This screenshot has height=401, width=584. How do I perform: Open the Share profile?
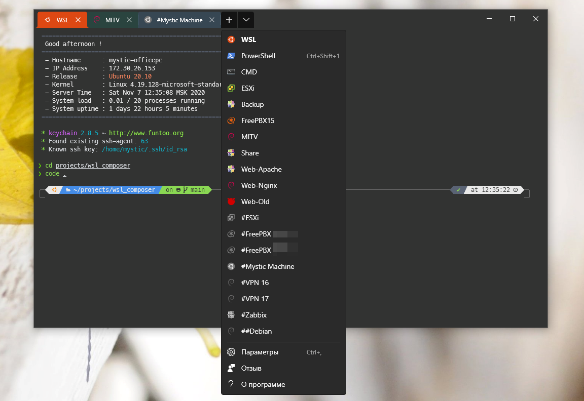point(283,153)
